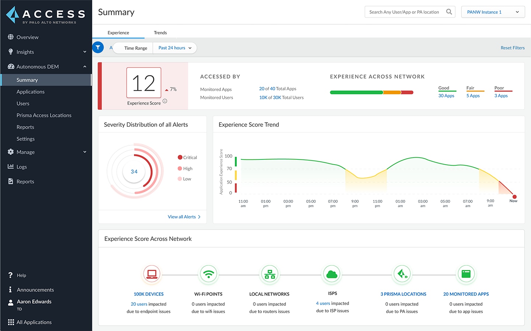Click the 100K Devices laptop icon
The image size is (531, 331).
(152, 274)
